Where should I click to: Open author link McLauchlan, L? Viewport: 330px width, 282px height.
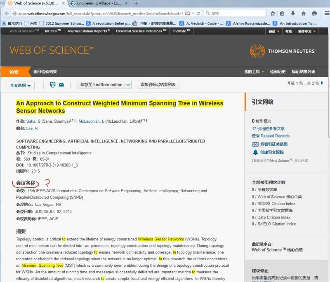91,121
